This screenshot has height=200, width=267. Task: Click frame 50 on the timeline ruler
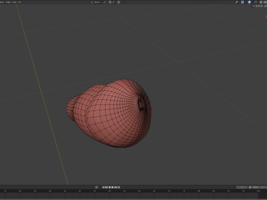coord(110,191)
